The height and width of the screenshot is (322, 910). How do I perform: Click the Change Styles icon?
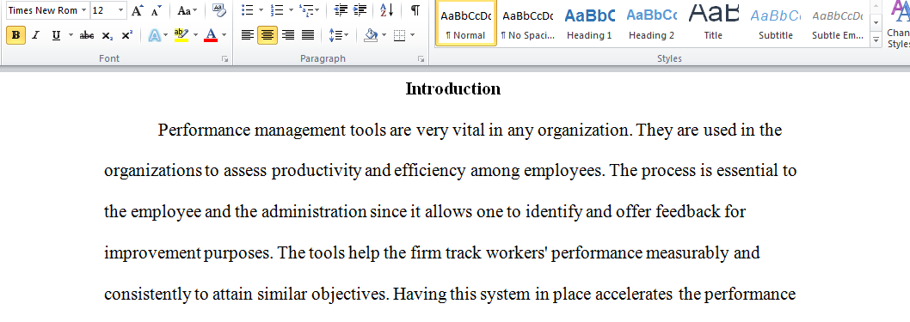[899, 24]
